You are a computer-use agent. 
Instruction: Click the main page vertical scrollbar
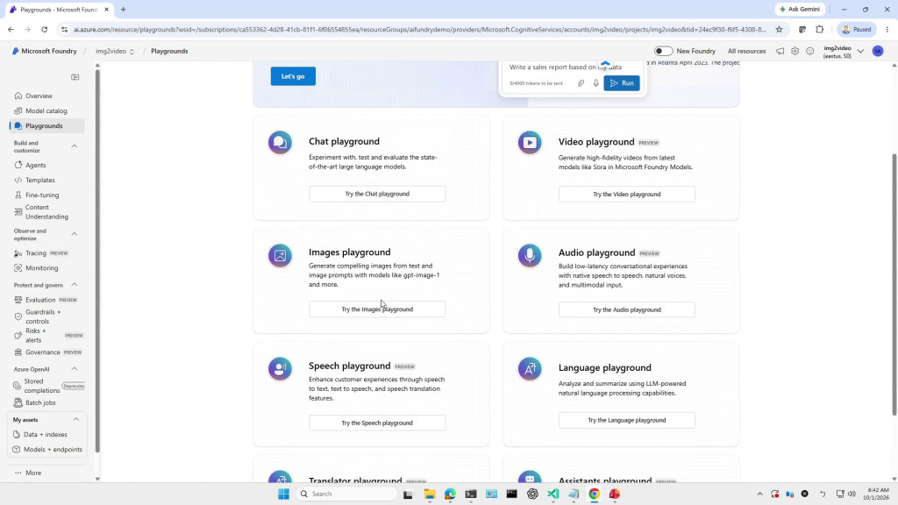point(894,285)
